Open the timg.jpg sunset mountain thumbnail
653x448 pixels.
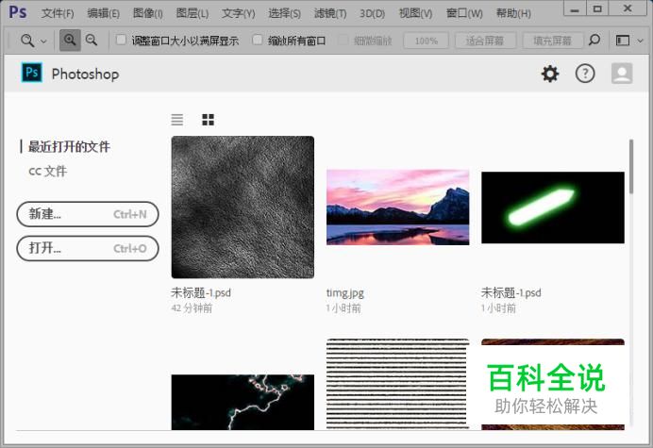pyautogui.click(x=397, y=207)
